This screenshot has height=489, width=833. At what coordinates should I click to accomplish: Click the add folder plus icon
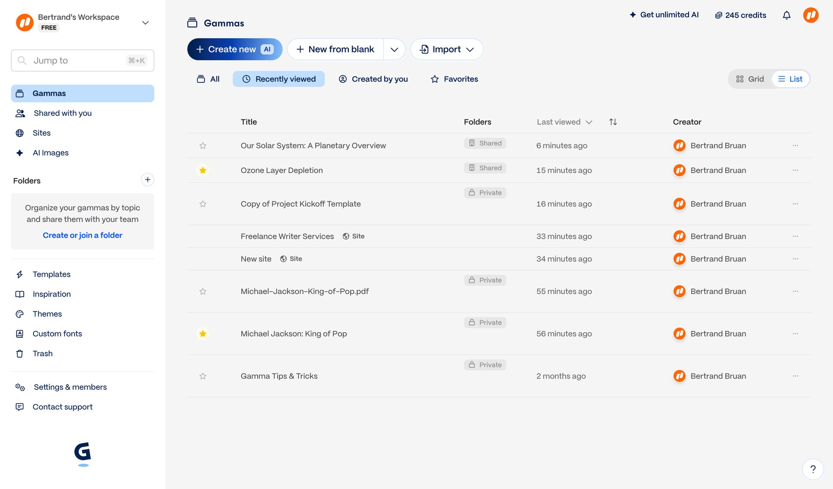pos(148,180)
